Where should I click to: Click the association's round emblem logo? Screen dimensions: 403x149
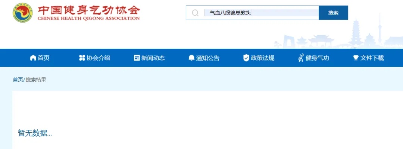point(23,13)
